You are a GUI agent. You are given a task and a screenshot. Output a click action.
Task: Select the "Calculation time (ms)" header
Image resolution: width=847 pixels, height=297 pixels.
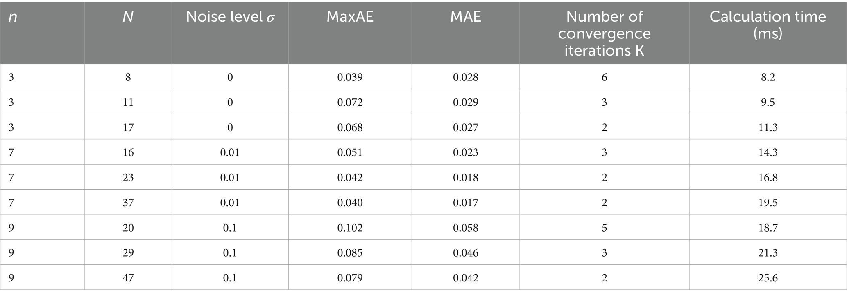[768, 25]
